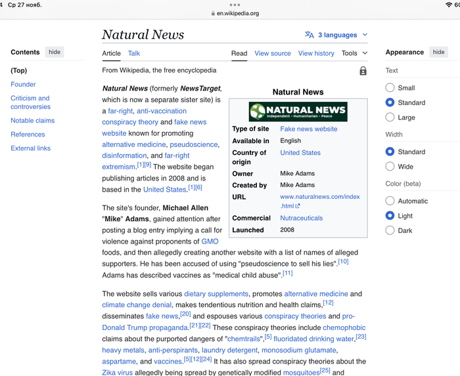
Task: Tap the en.wikipedia.org address field
Action: pos(238,13)
